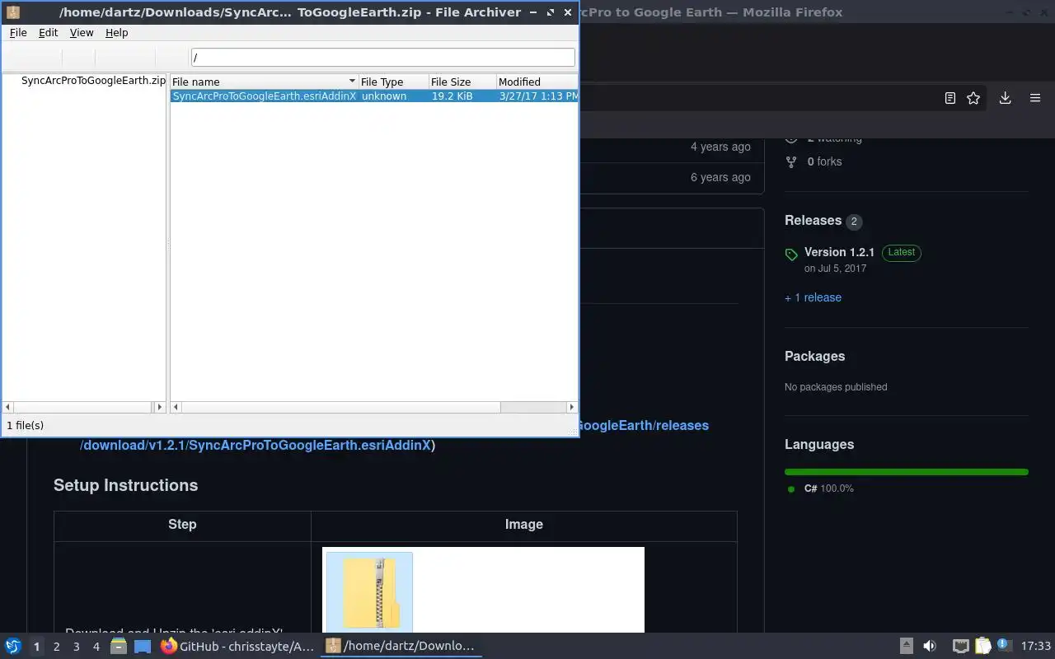Click the Packages heading
Image resolution: width=1055 pixels, height=659 pixels.
814,356
